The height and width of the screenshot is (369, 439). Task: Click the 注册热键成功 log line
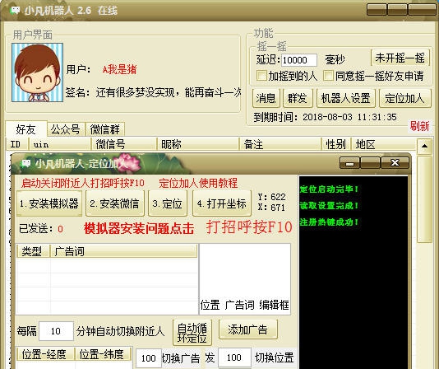[x=329, y=222]
